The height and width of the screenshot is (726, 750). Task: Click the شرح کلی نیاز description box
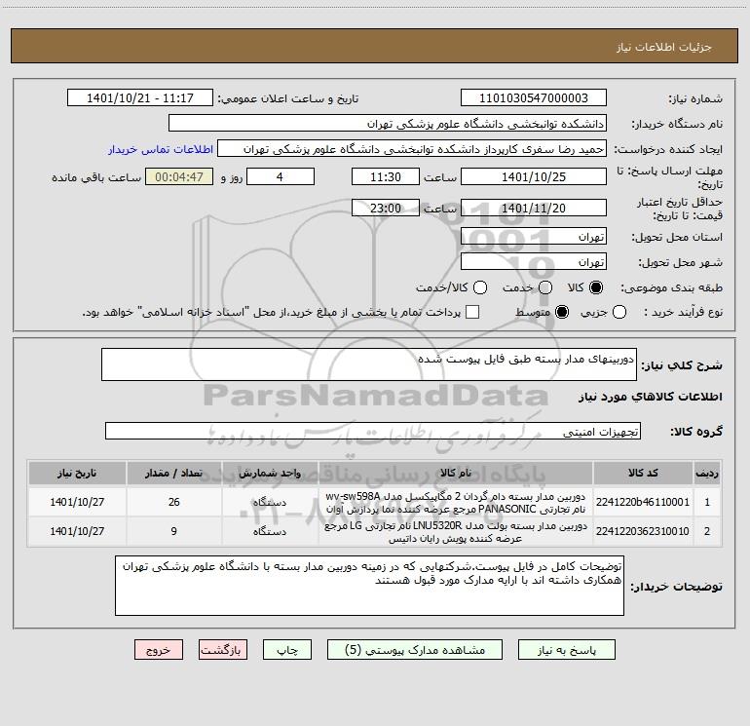point(369,364)
